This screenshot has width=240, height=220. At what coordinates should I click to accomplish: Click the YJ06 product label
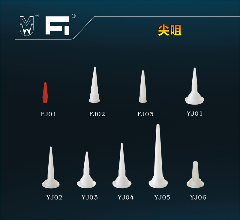(x=198, y=198)
